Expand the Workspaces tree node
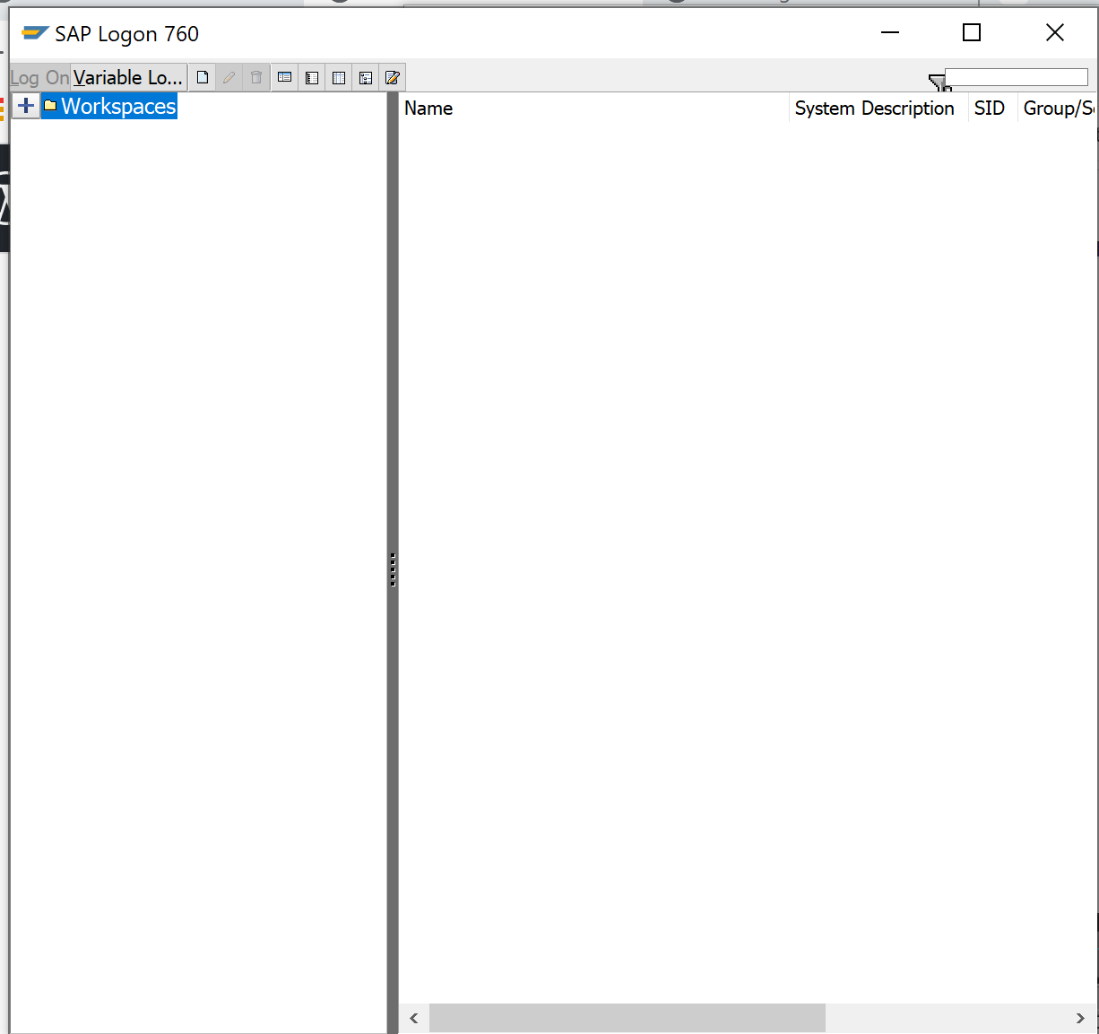1099x1034 pixels. [x=26, y=106]
